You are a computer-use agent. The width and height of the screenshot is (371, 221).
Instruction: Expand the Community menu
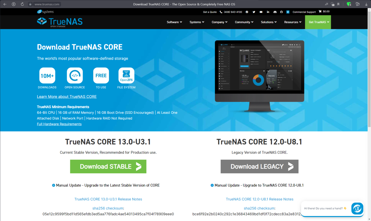(244, 22)
